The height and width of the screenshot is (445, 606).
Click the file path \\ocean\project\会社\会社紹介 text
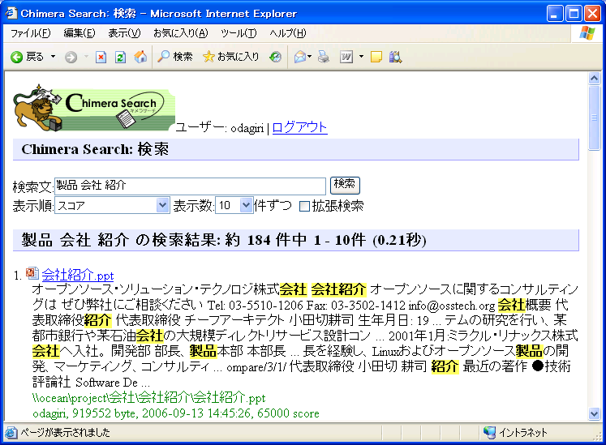(x=149, y=397)
